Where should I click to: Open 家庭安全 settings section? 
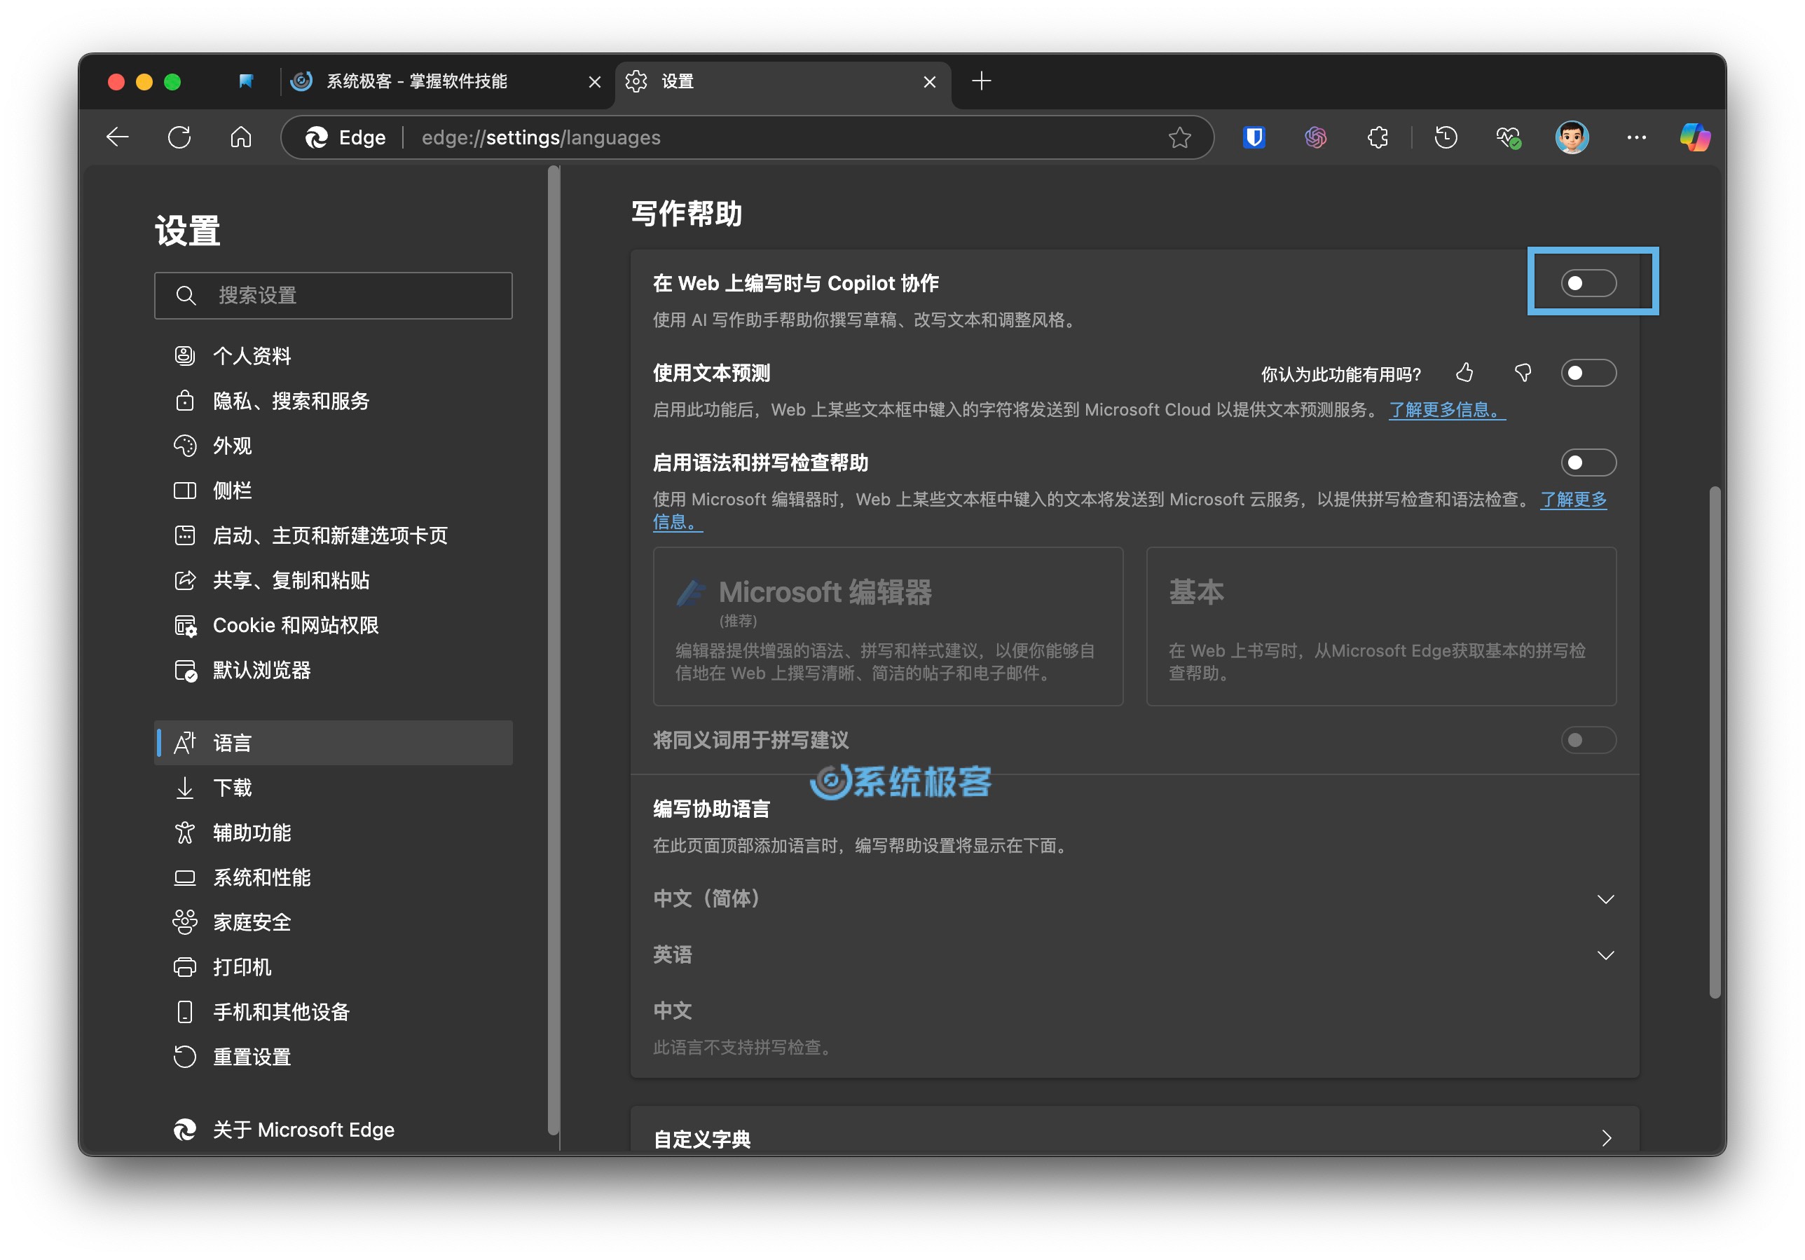tap(334, 922)
